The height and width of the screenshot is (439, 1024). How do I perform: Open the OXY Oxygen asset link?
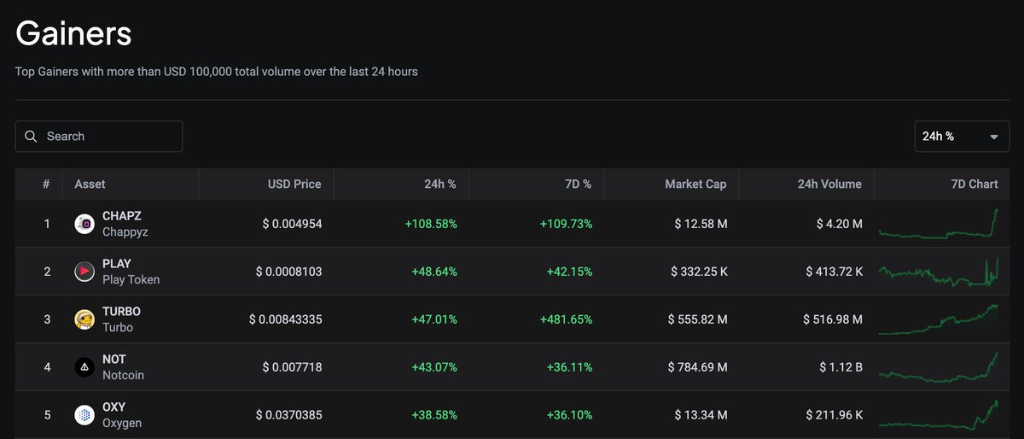(122, 415)
